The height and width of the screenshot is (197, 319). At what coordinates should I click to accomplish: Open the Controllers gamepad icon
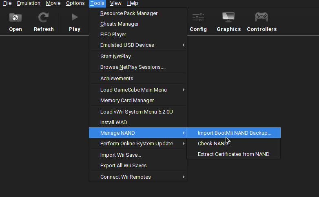(261, 18)
